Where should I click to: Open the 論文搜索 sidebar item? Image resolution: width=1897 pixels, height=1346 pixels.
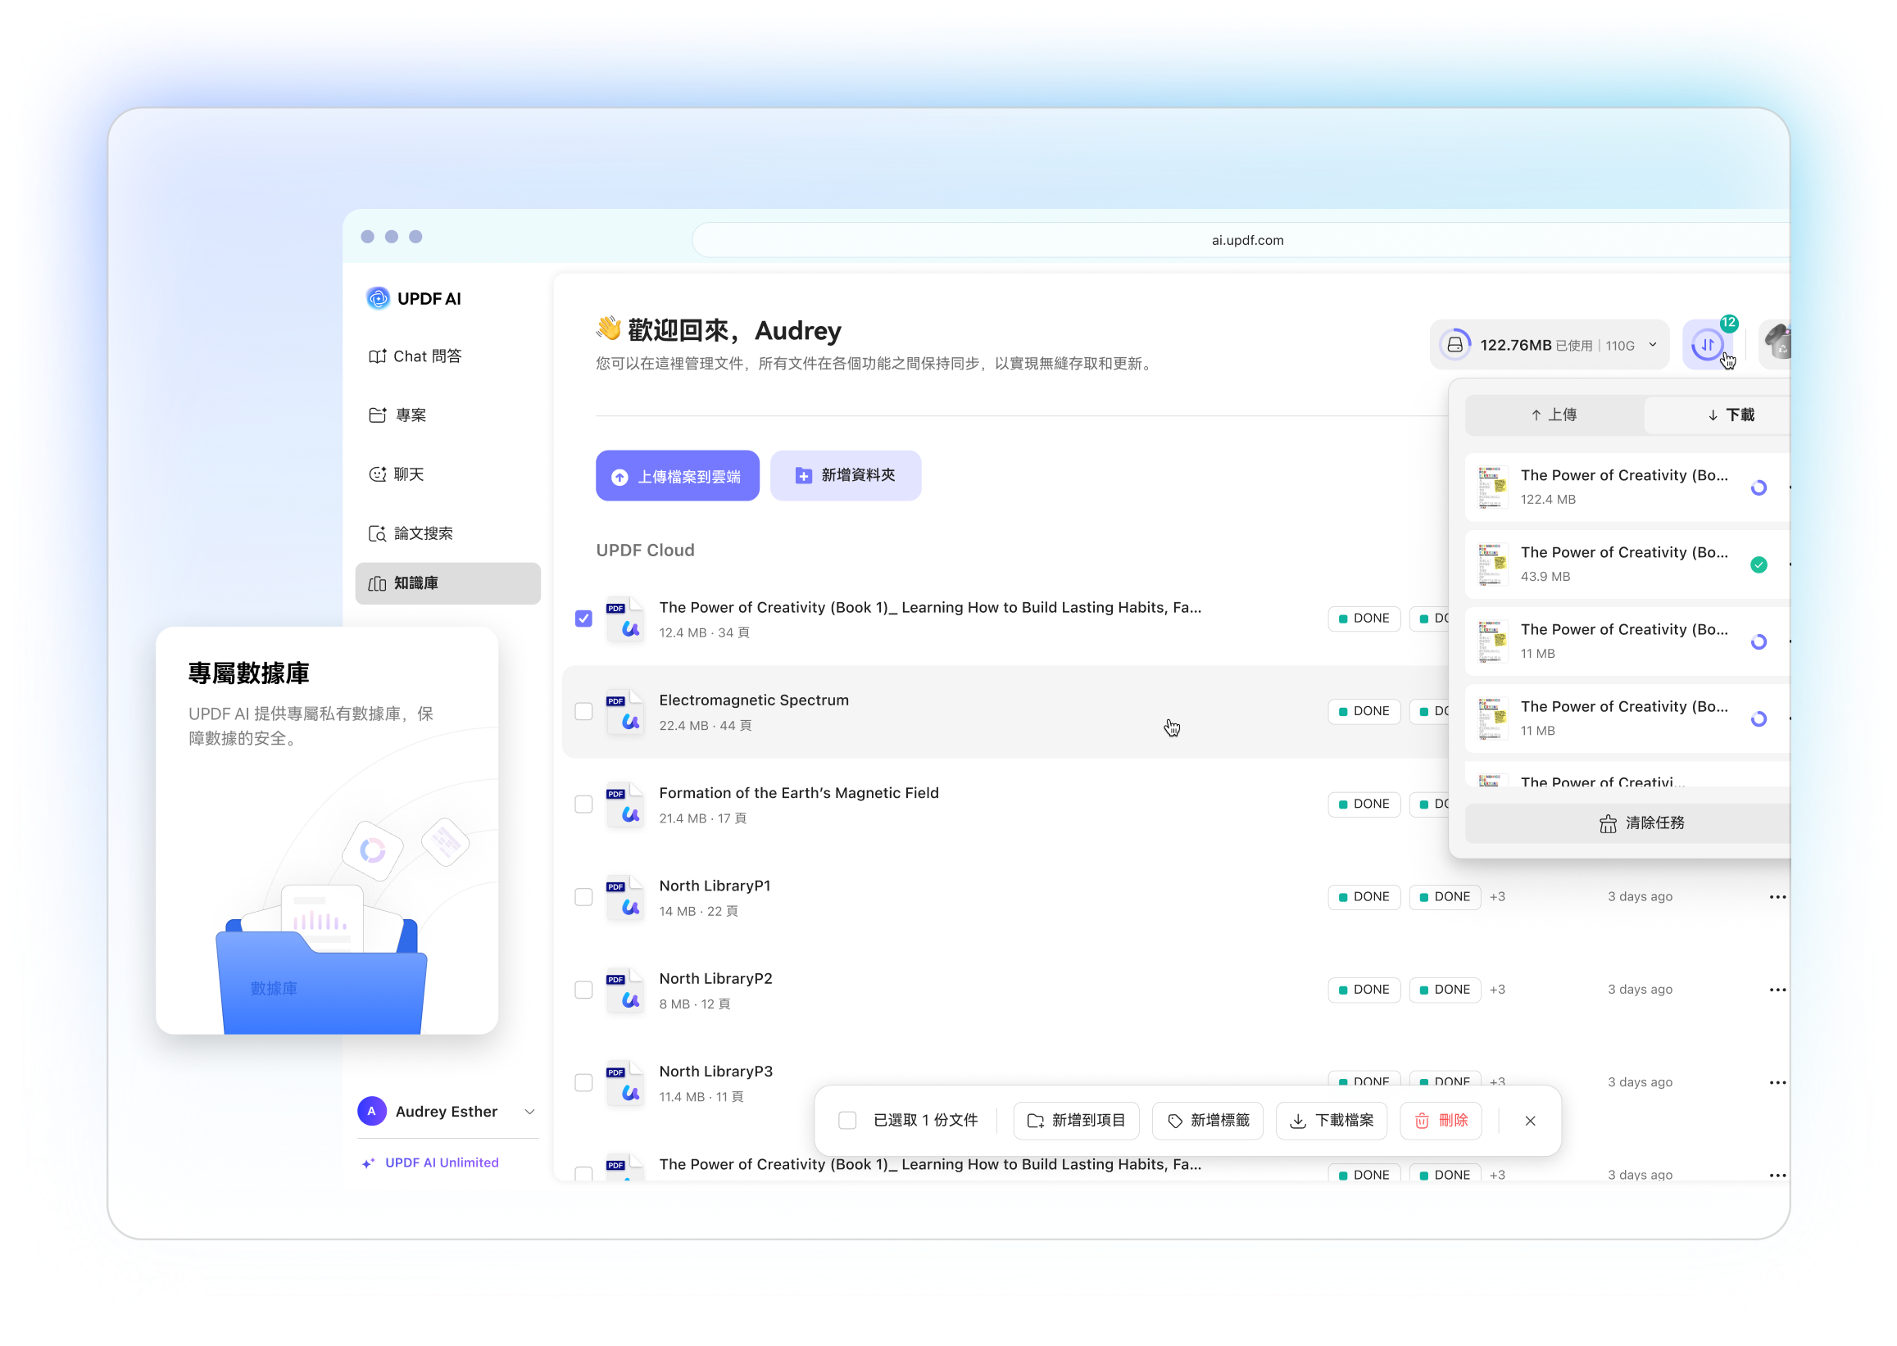pos(411,533)
